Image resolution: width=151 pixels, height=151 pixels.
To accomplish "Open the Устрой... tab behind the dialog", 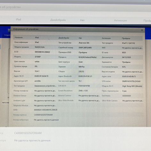I will coord(7,35).
